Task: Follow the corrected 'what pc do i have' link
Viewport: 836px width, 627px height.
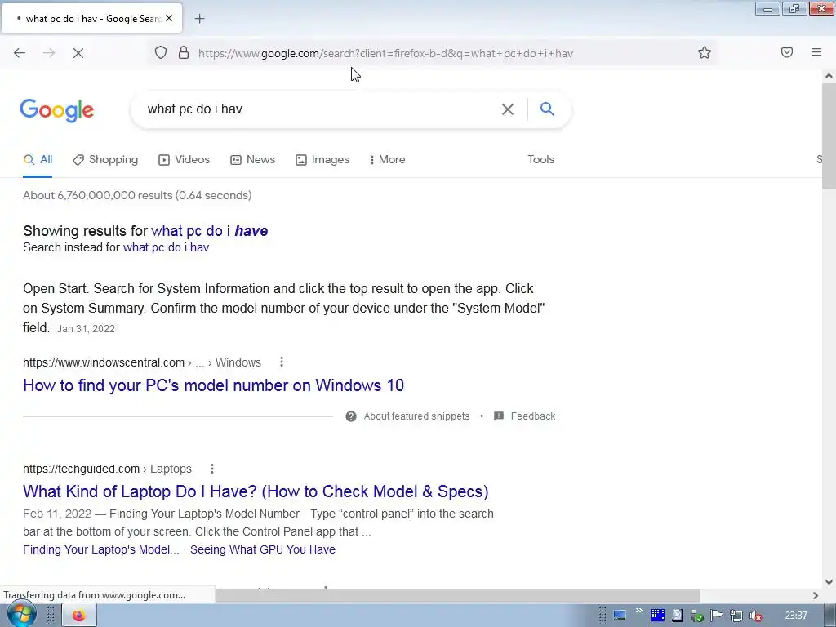Action: (210, 231)
